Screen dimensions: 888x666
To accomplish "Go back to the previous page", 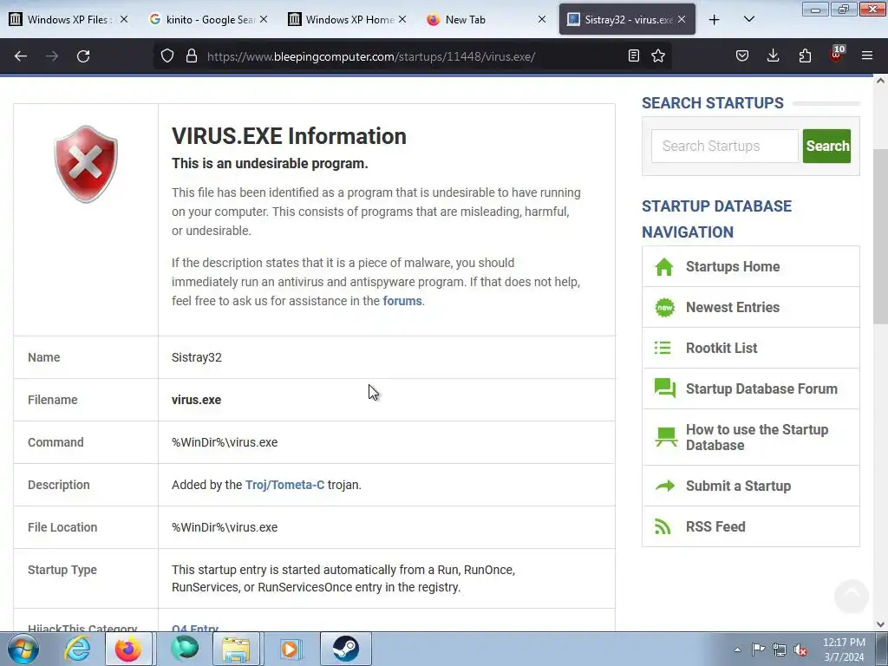I will (x=21, y=56).
